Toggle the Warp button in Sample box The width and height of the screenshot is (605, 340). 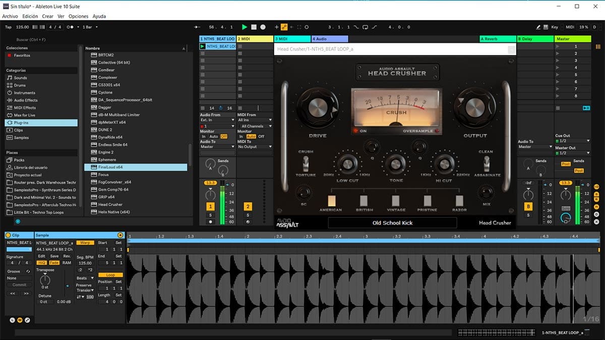click(x=85, y=243)
